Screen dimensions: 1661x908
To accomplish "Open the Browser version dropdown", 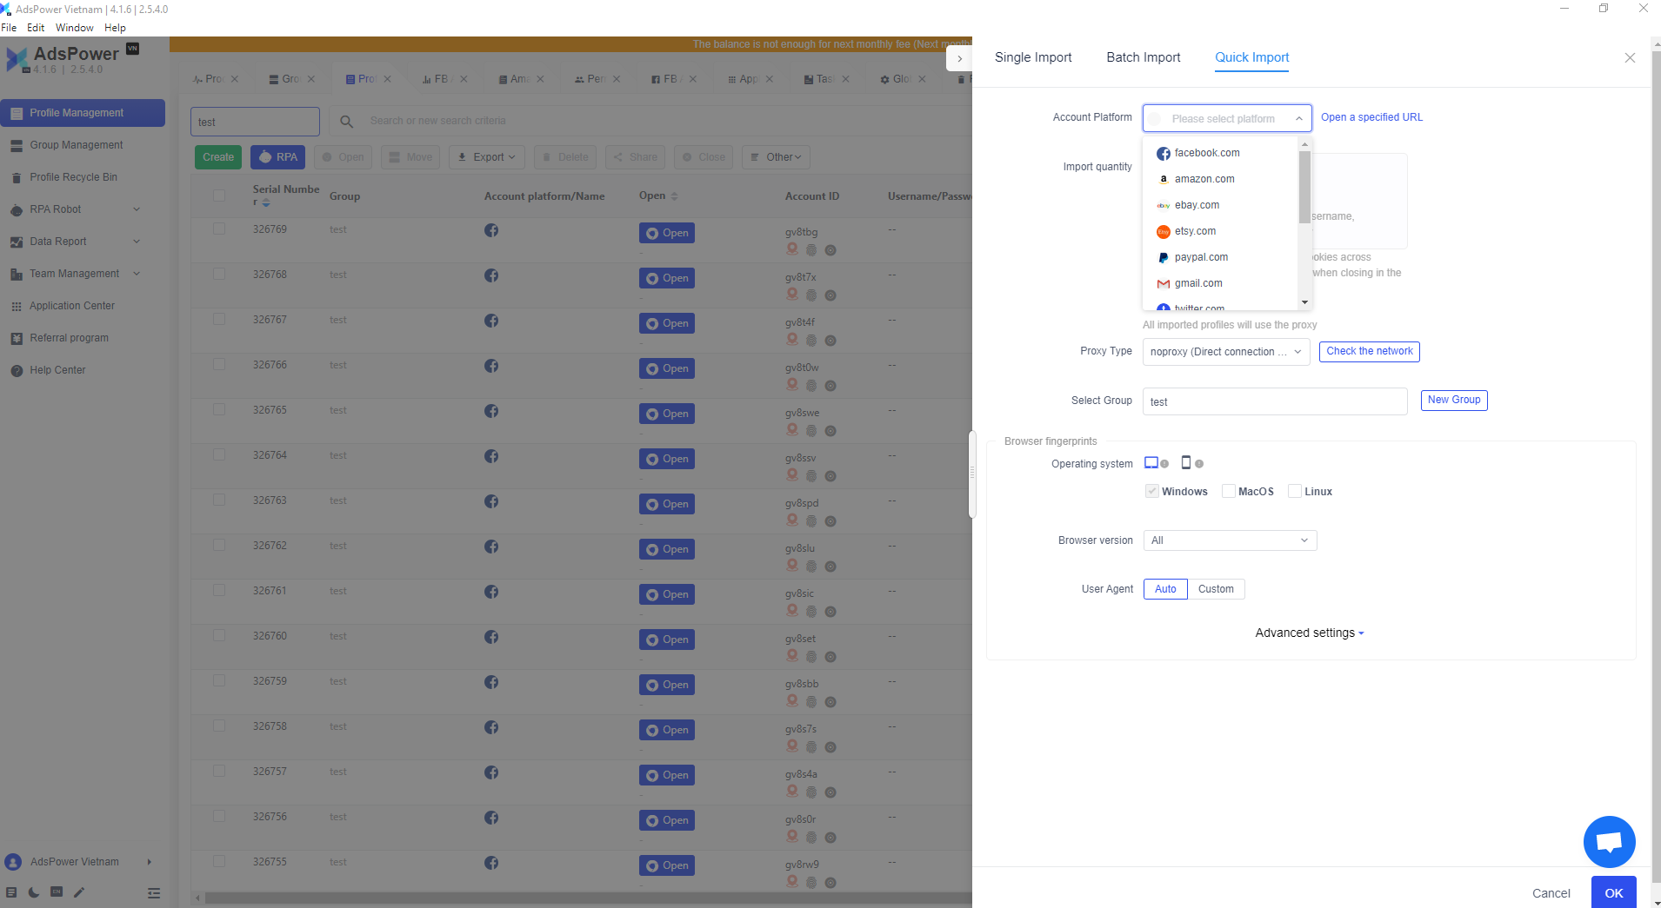I will pyautogui.click(x=1229, y=540).
